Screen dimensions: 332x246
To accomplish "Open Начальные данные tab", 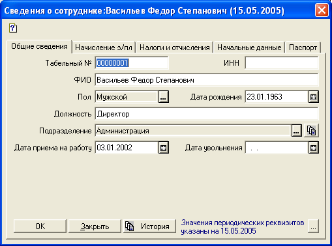I will pos(249,48).
